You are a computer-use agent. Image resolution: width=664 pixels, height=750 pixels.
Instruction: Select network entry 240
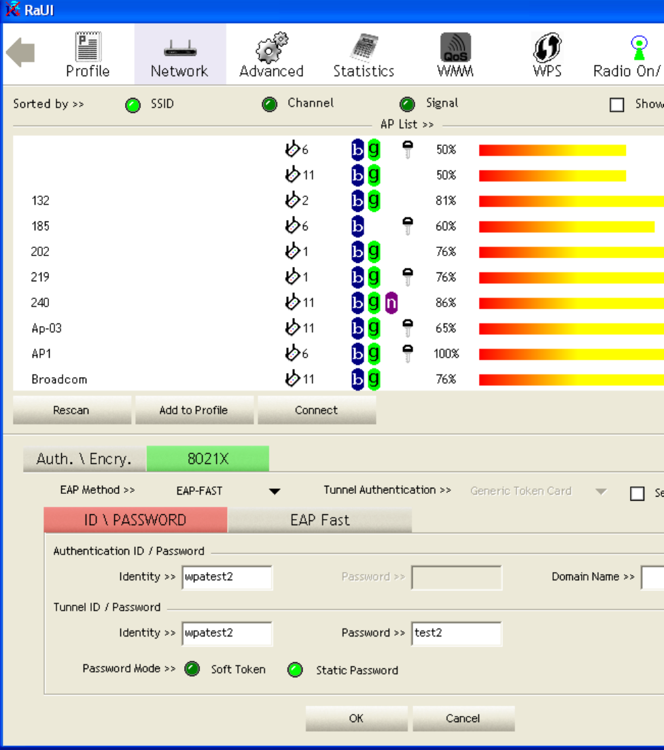[40, 303]
